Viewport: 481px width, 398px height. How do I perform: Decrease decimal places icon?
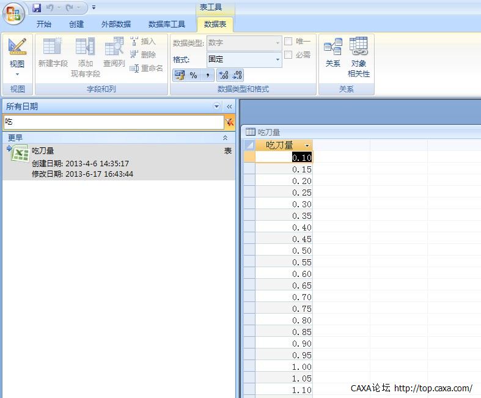tap(237, 75)
